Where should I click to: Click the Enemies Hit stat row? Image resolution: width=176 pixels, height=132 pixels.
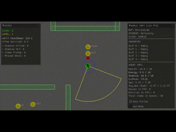coord(13,49)
